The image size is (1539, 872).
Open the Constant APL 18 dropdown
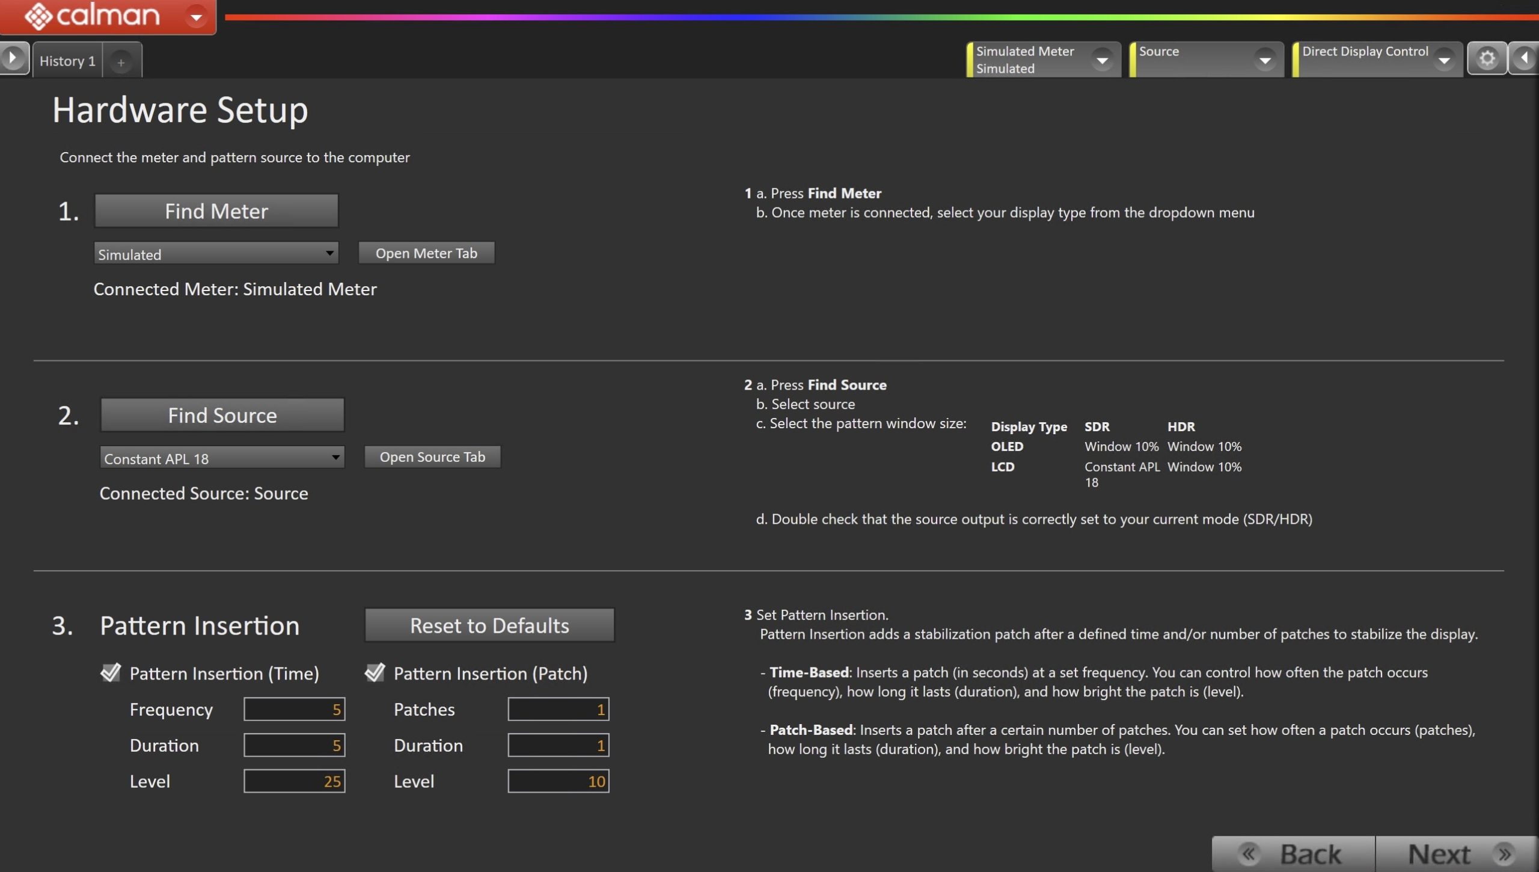coord(222,458)
